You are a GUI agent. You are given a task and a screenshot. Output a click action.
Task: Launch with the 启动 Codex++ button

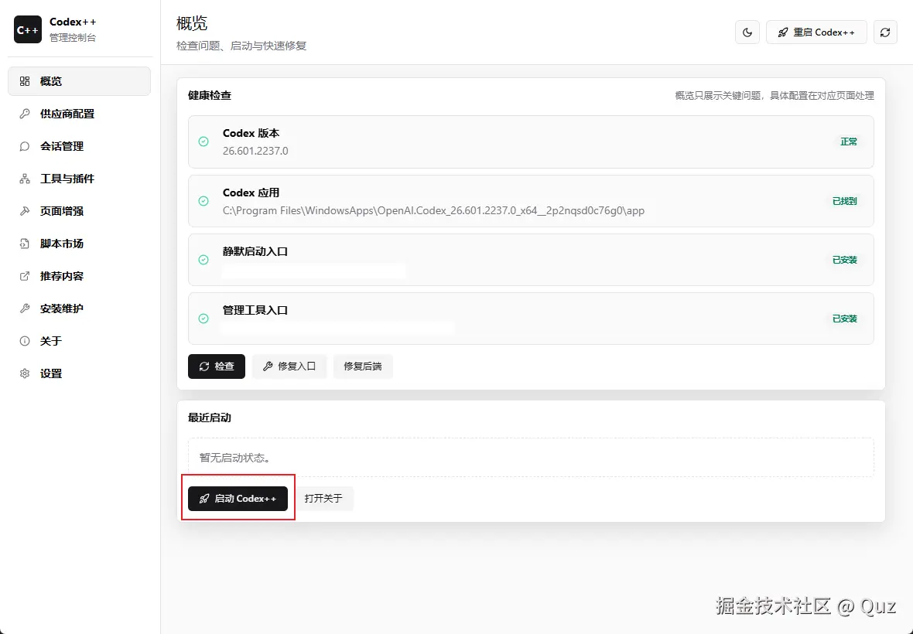click(238, 499)
